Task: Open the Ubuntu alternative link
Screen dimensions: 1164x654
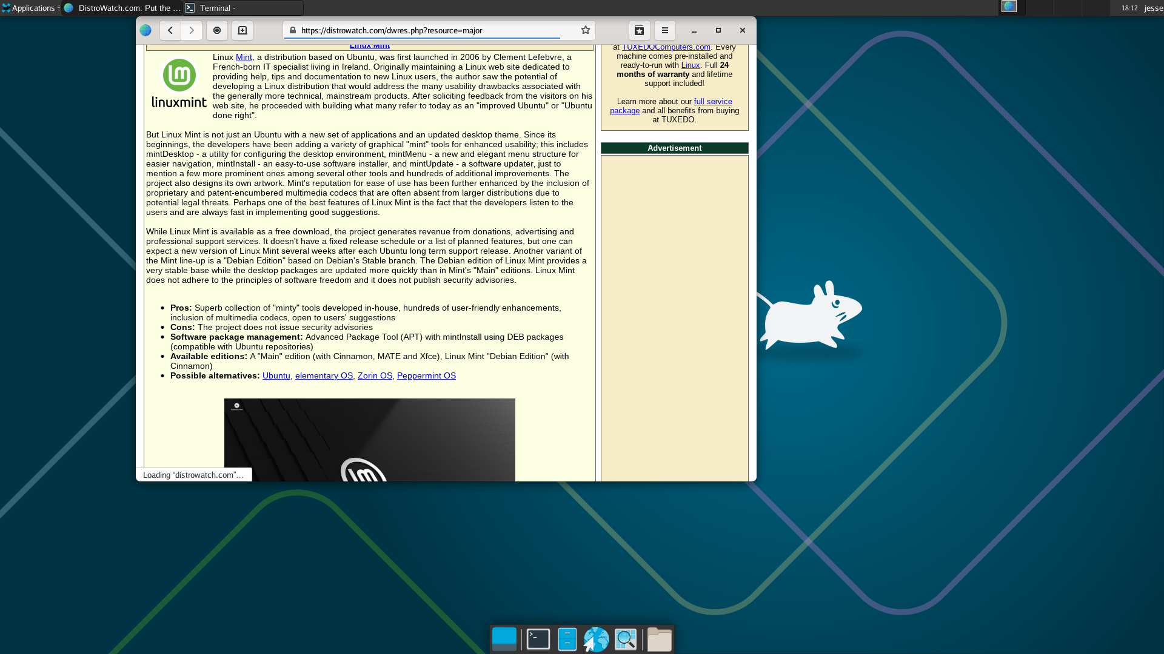Action: 276,375
